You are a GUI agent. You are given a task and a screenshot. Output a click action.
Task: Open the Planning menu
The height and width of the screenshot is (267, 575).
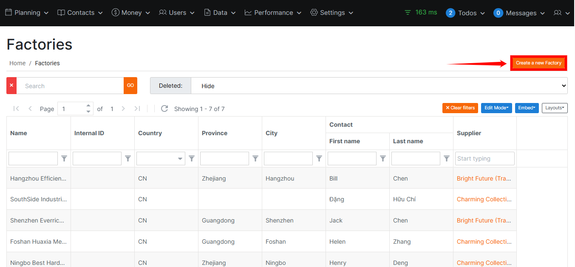point(27,13)
